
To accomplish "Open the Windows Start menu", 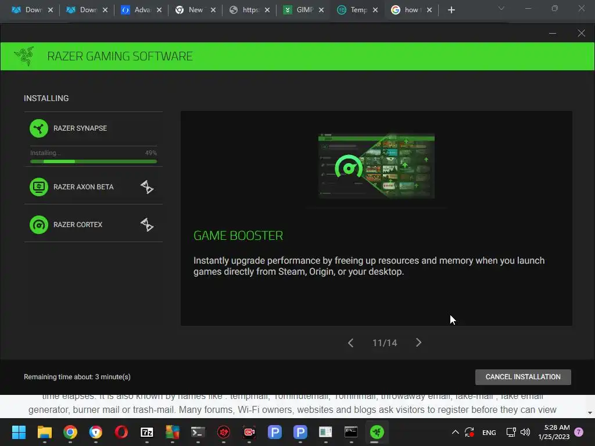I will point(19,432).
